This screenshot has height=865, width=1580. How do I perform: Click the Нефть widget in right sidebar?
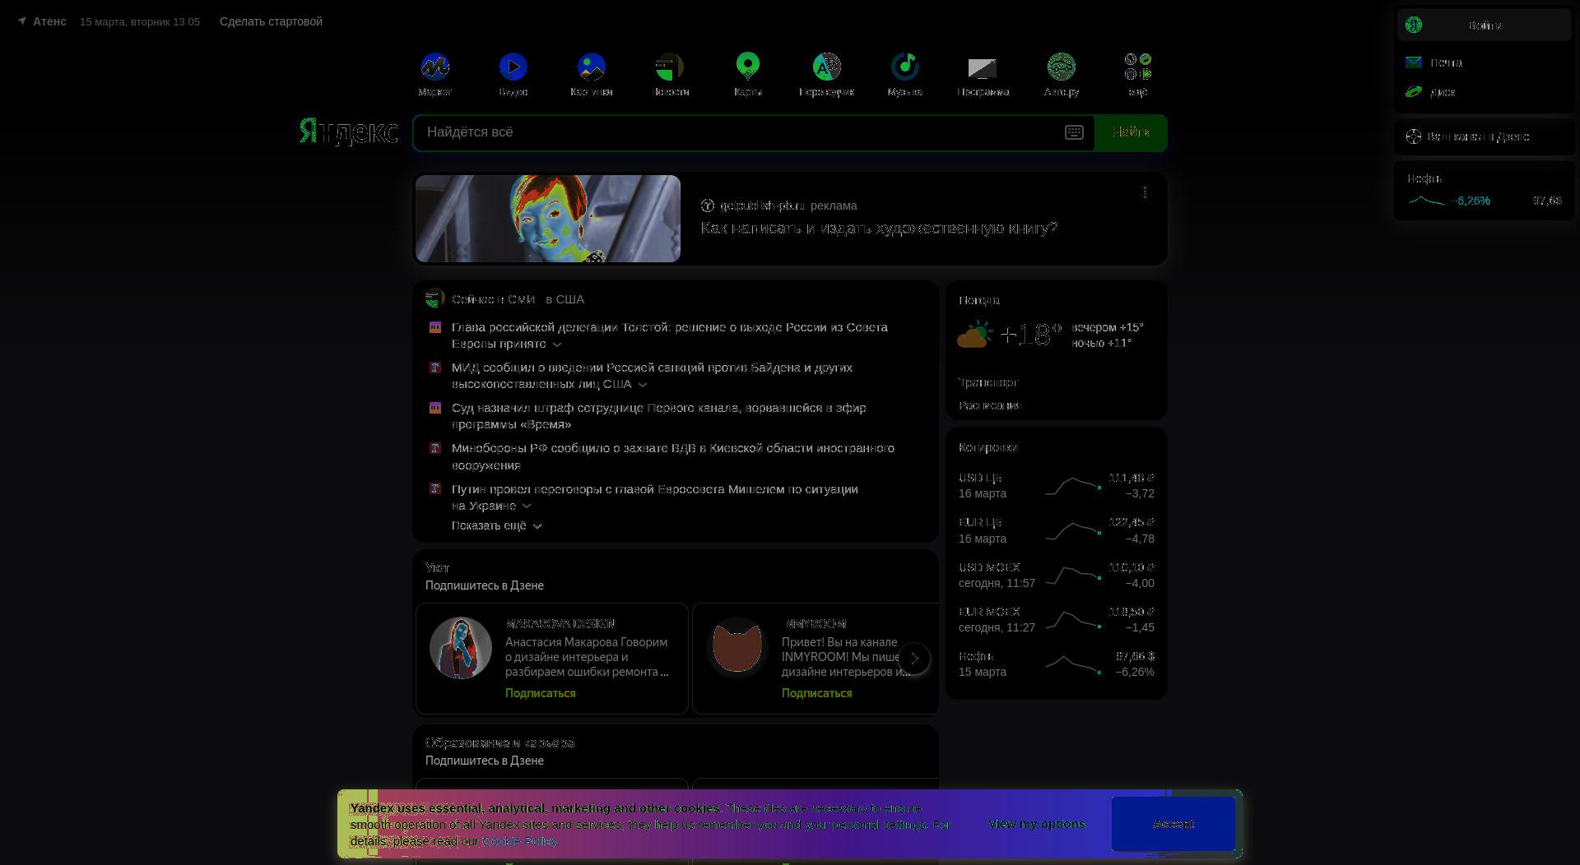tap(1485, 191)
